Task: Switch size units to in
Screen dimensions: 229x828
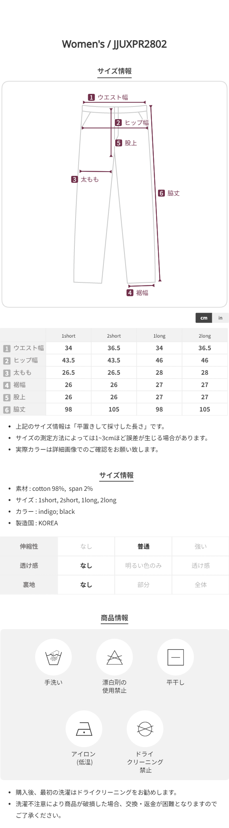Action: [x=220, y=318]
